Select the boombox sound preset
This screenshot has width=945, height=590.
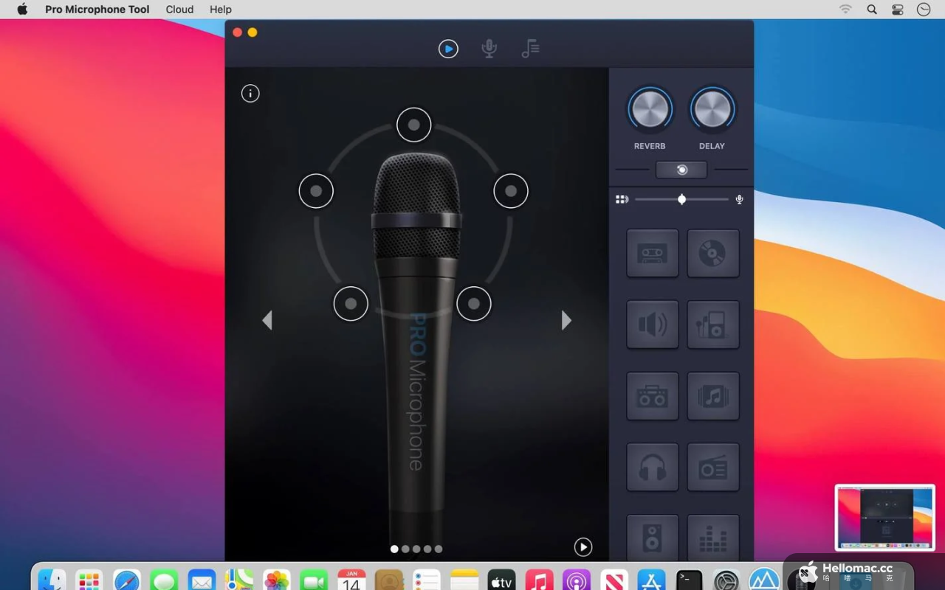pos(653,396)
